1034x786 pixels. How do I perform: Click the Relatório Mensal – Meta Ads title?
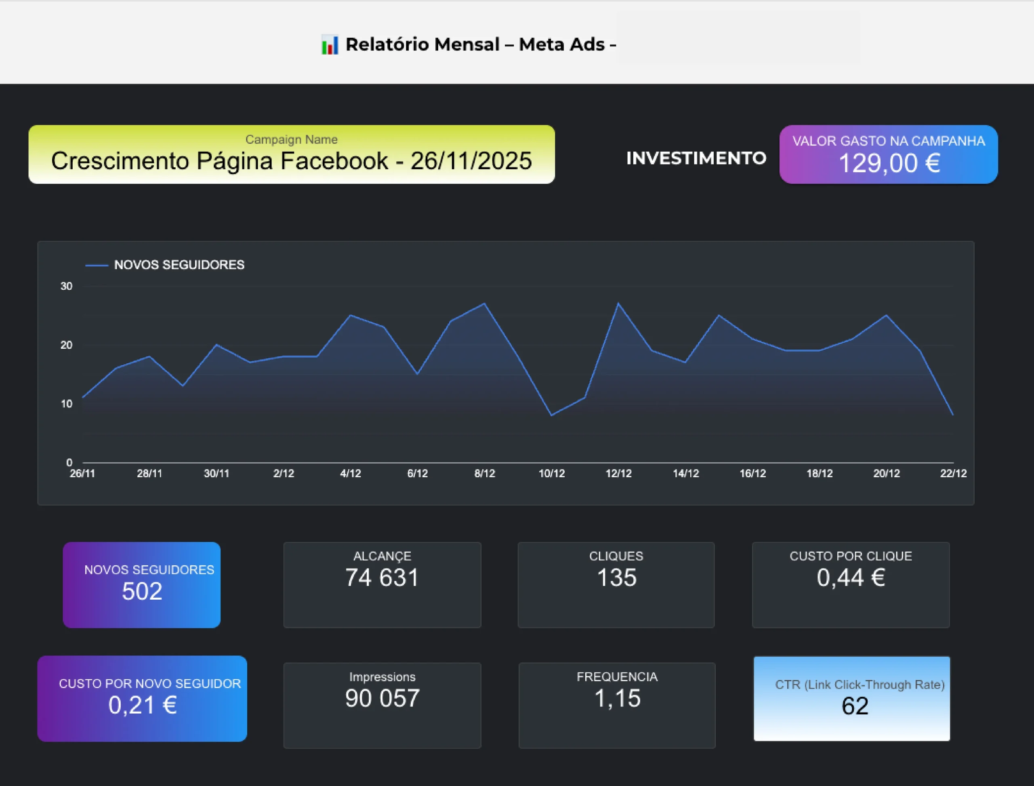[x=480, y=44]
